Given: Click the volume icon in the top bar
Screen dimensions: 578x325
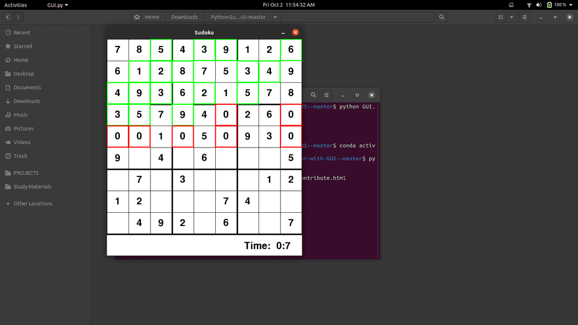Looking at the screenshot, I should [x=538, y=5].
